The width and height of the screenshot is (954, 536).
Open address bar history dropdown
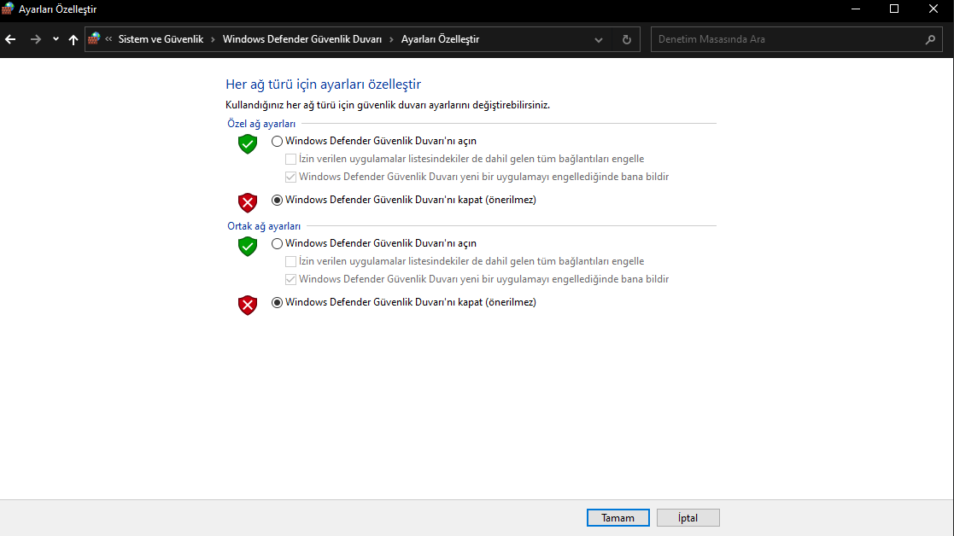coord(599,39)
